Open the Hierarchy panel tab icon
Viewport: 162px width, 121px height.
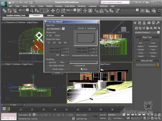tap(144, 23)
